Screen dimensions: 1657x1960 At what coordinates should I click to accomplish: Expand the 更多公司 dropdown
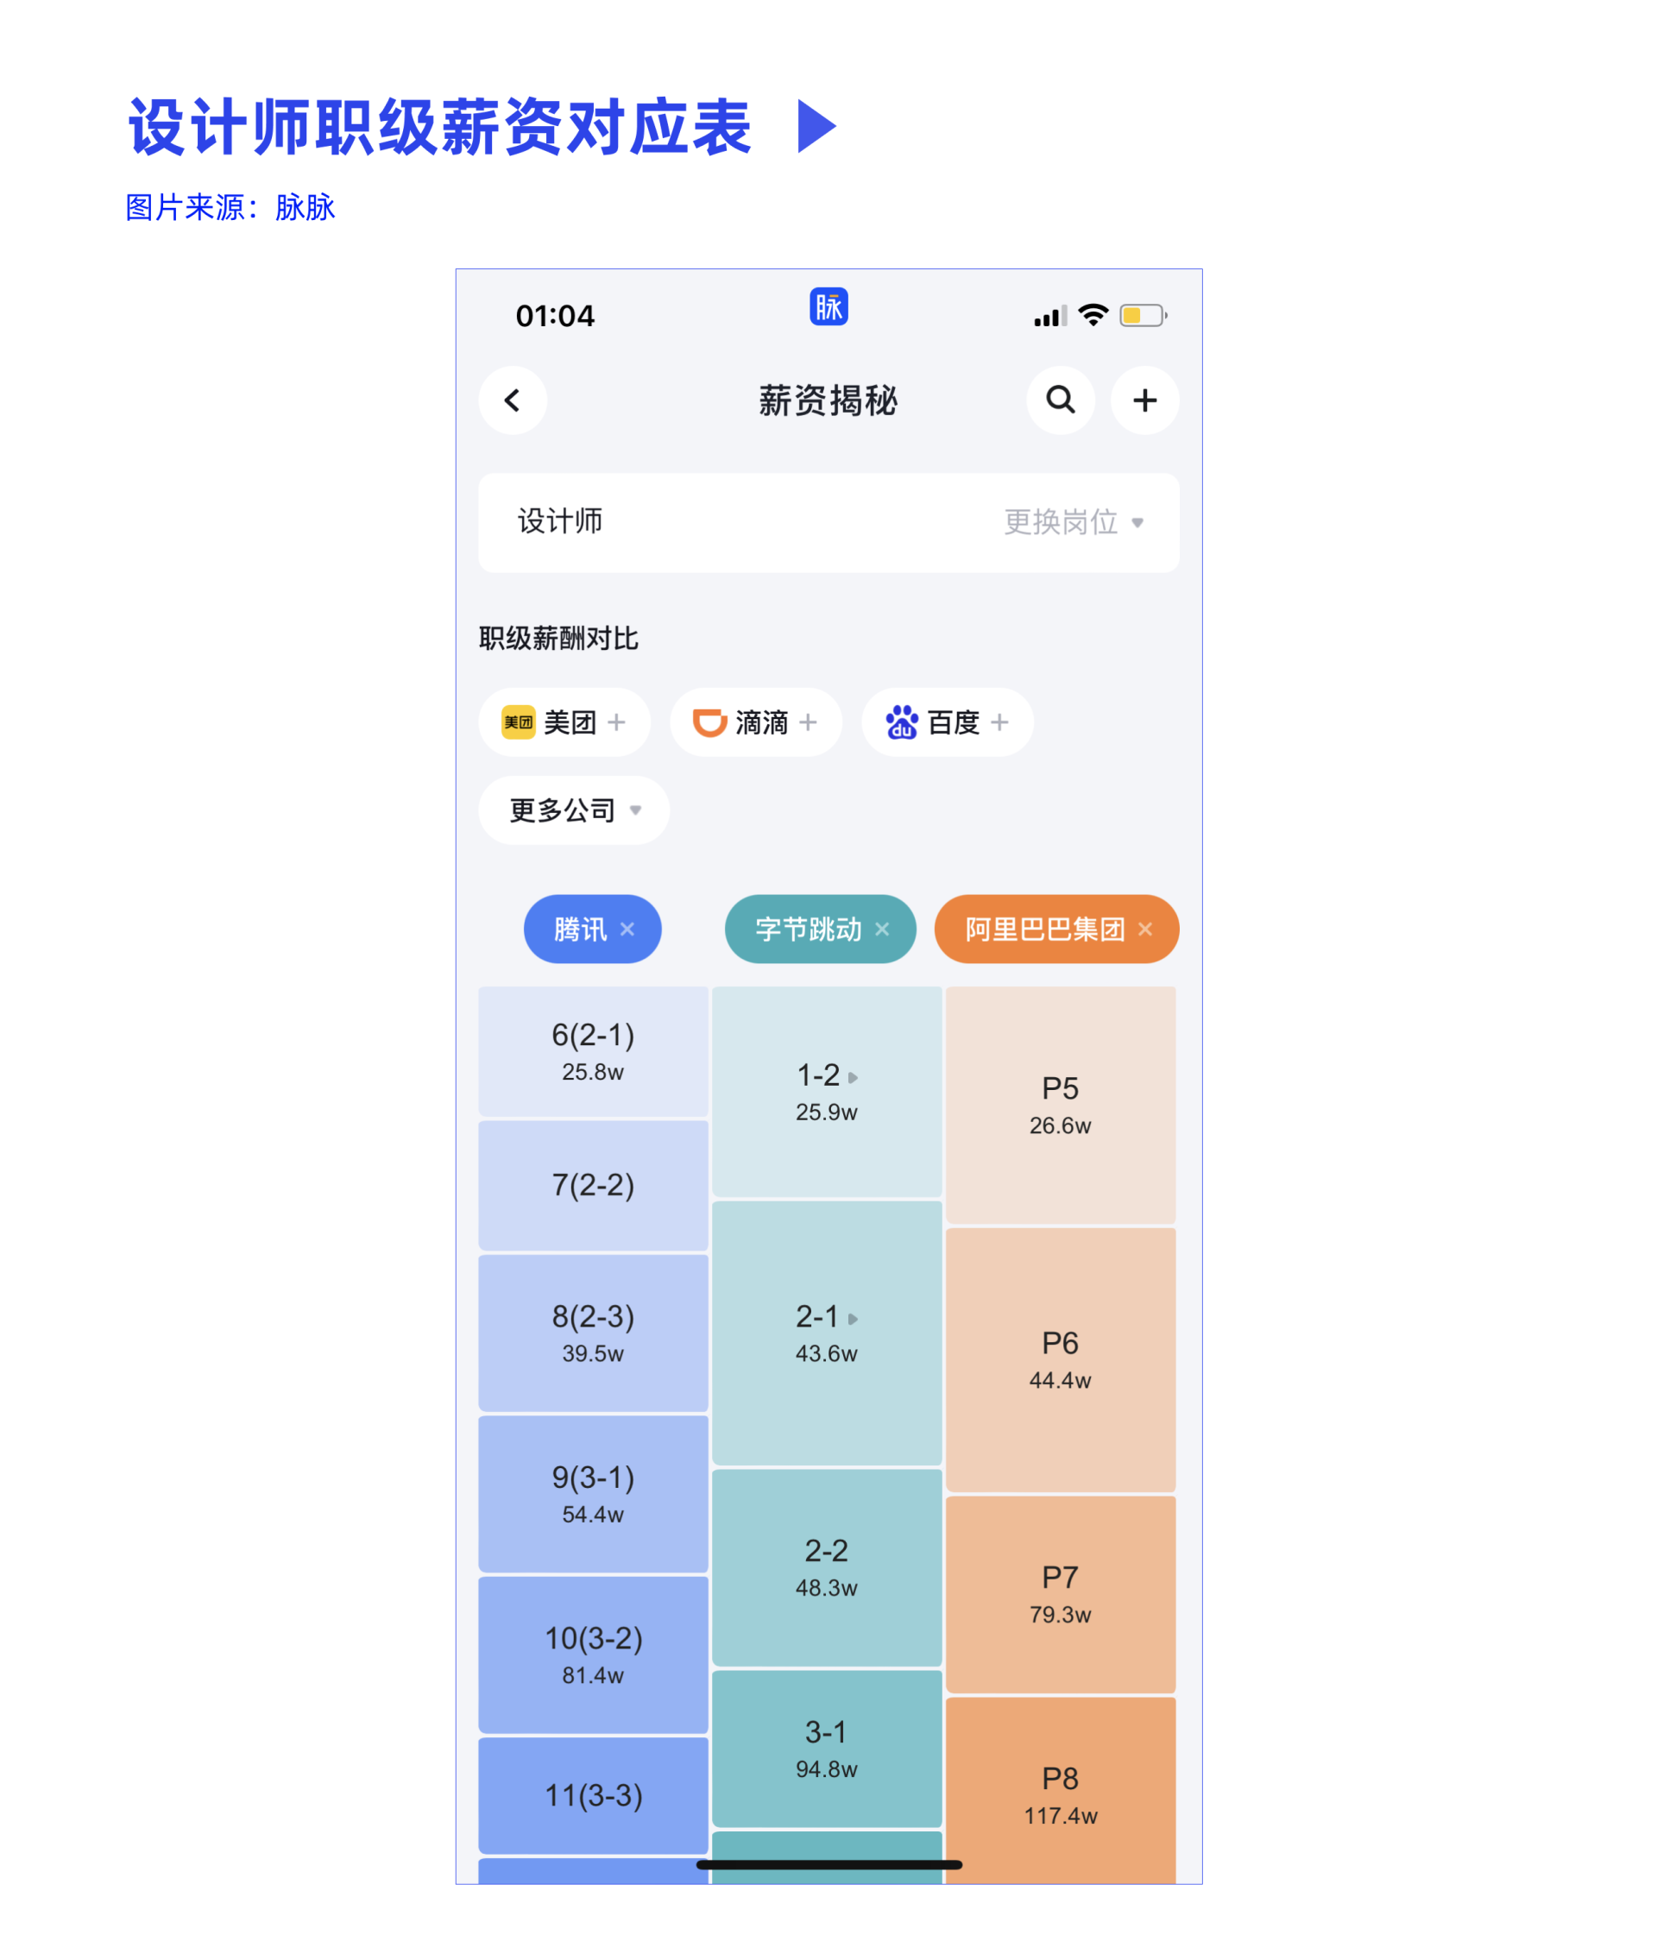coord(635,810)
